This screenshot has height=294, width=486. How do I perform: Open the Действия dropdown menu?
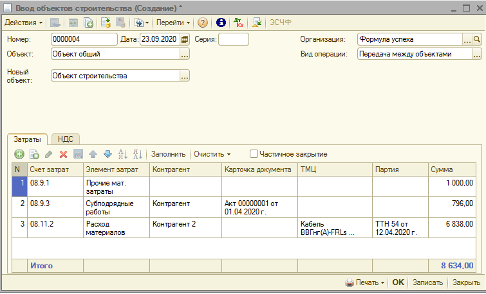coord(23,22)
